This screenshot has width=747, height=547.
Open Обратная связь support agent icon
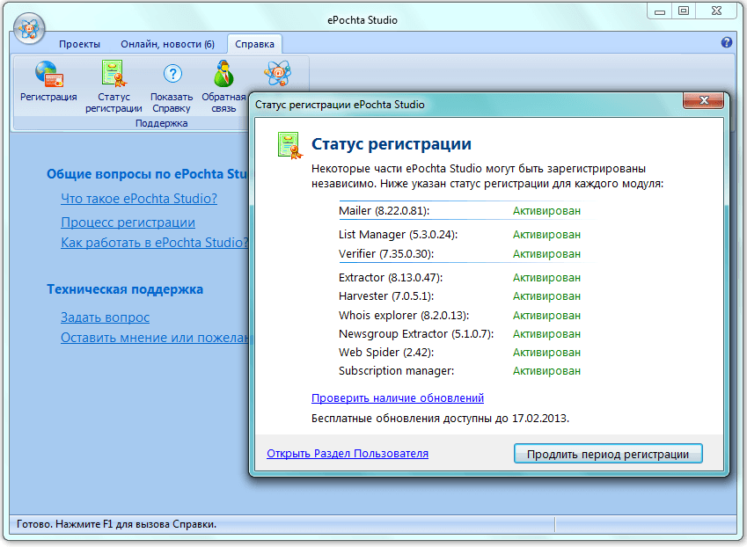click(223, 74)
